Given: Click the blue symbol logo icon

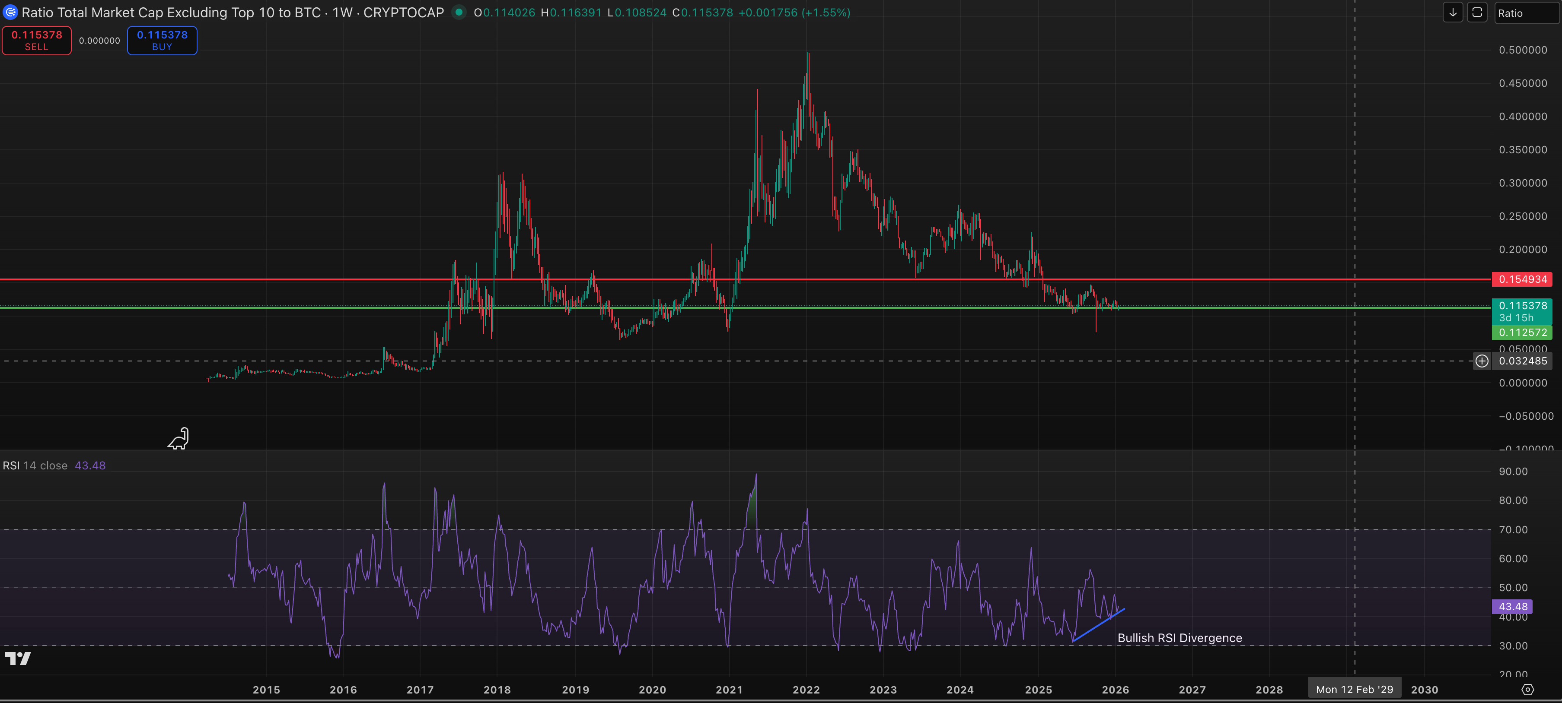Looking at the screenshot, I should (10, 12).
